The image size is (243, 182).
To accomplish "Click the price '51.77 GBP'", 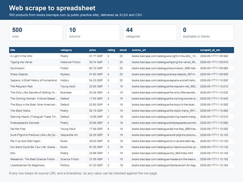I will point(96,56).
